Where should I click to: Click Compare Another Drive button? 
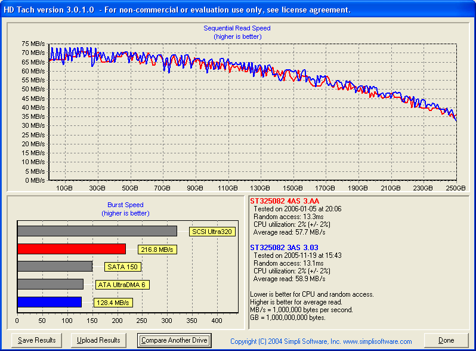click(x=174, y=340)
